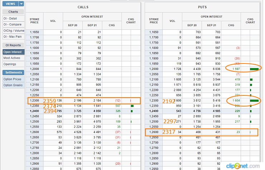
Task: Select the Open Interest report
Action: point(14,52)
